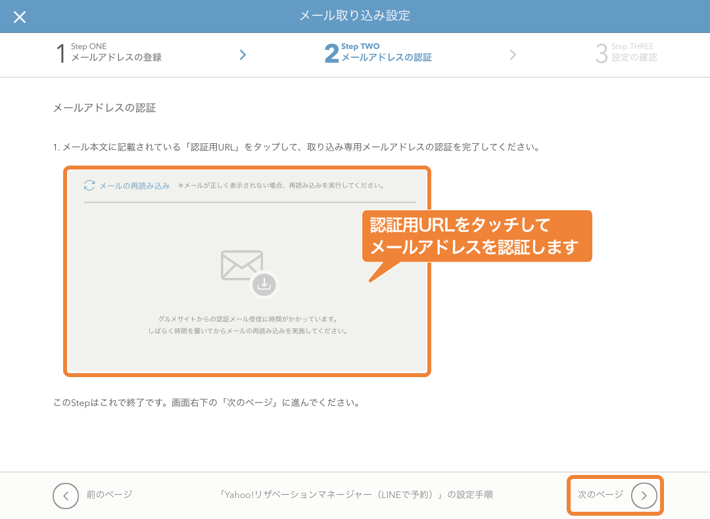Click the left circular arrow beside 前のページ
Image resolution: width=710 pixels, height=519 pixels.
click(x=66, y=496)
